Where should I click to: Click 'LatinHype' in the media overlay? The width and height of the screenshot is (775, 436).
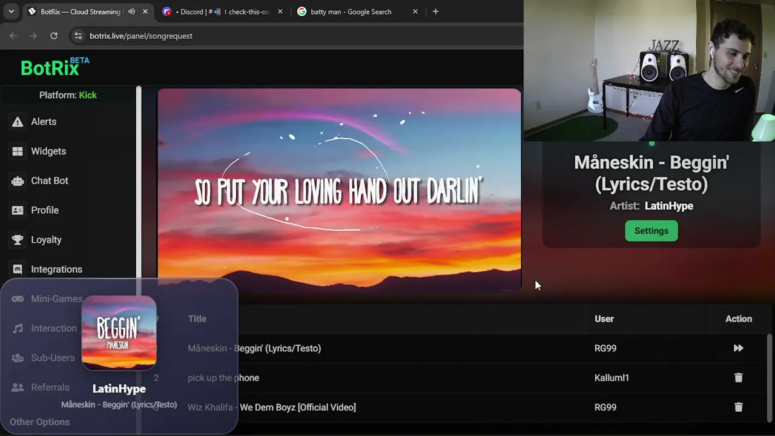(119, 389)
